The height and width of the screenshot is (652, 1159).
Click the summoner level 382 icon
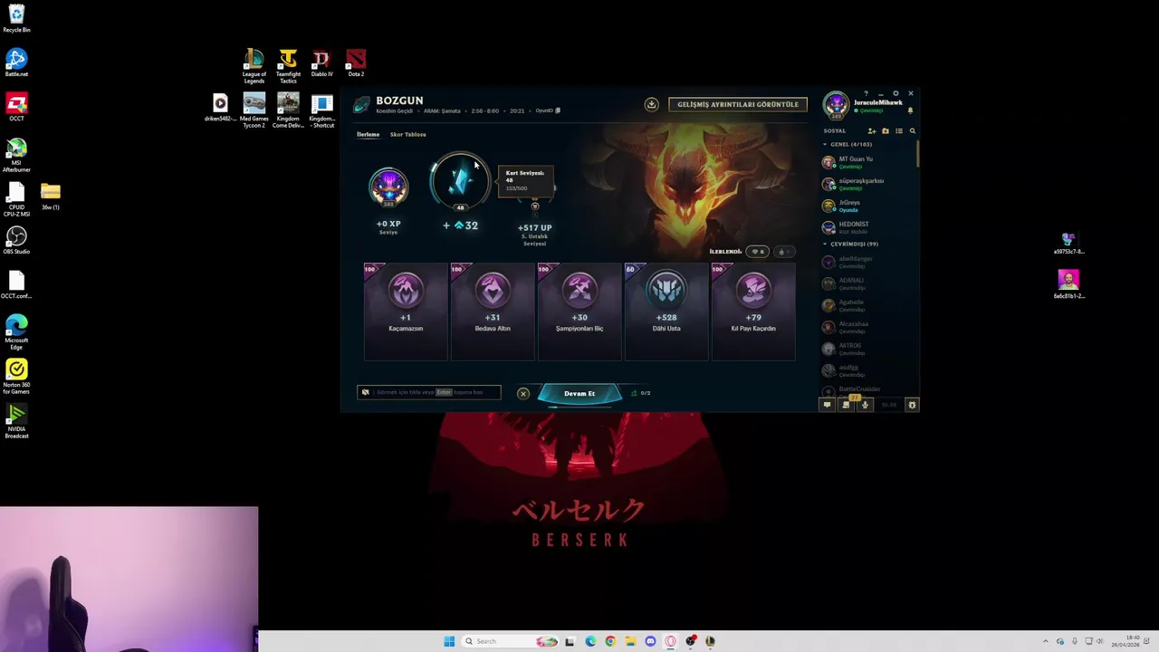388,187
